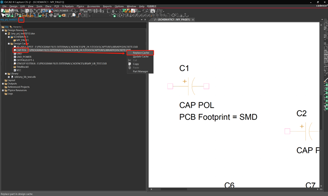Select TitleBlock0 in Design Cache
The width and height of the screenshot is (328, 196).
[22, 67]
